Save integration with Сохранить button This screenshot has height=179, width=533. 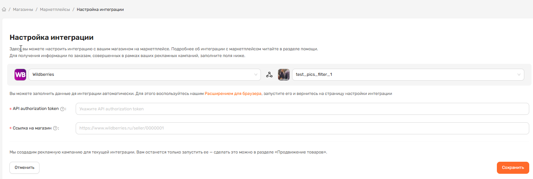pos(513,168)
